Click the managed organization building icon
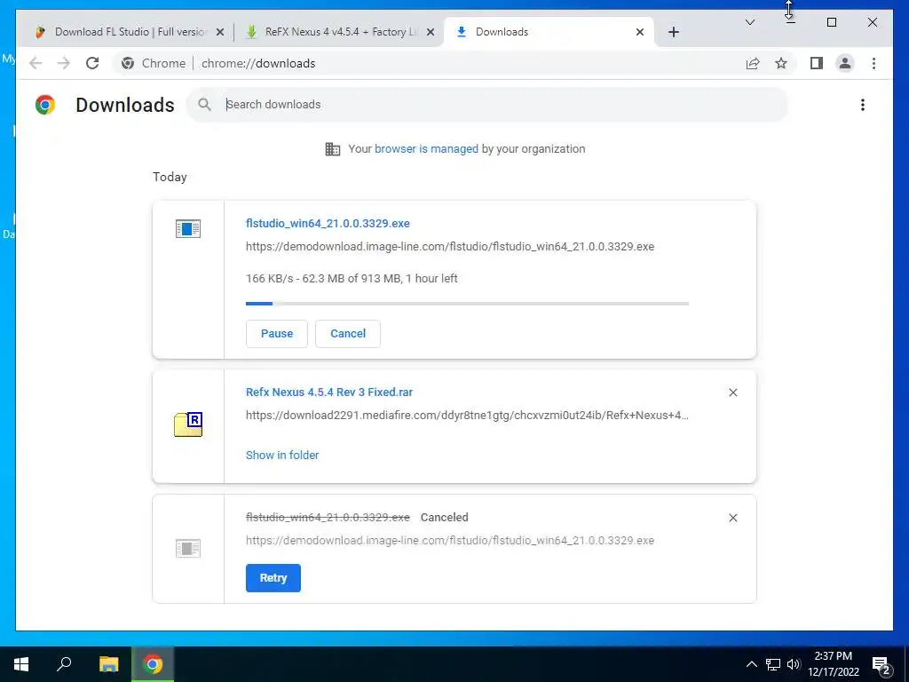The height and width of the screenshot is (682, 909). pyautogui.click(x=332, y=149)
